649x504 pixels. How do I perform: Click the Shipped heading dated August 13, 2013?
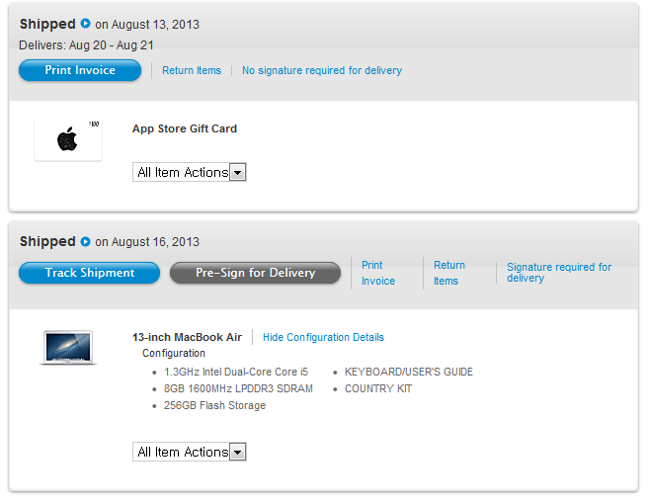pyautogui.click(x=47, y=24)
